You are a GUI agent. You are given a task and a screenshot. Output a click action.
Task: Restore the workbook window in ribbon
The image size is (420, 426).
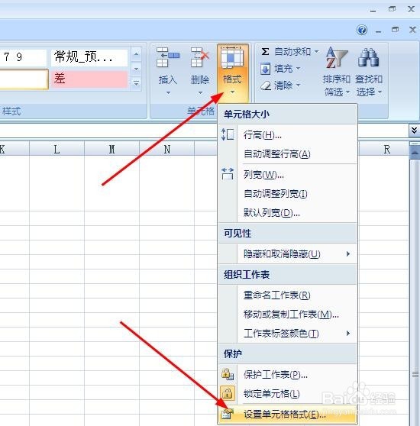coord(396,29)
